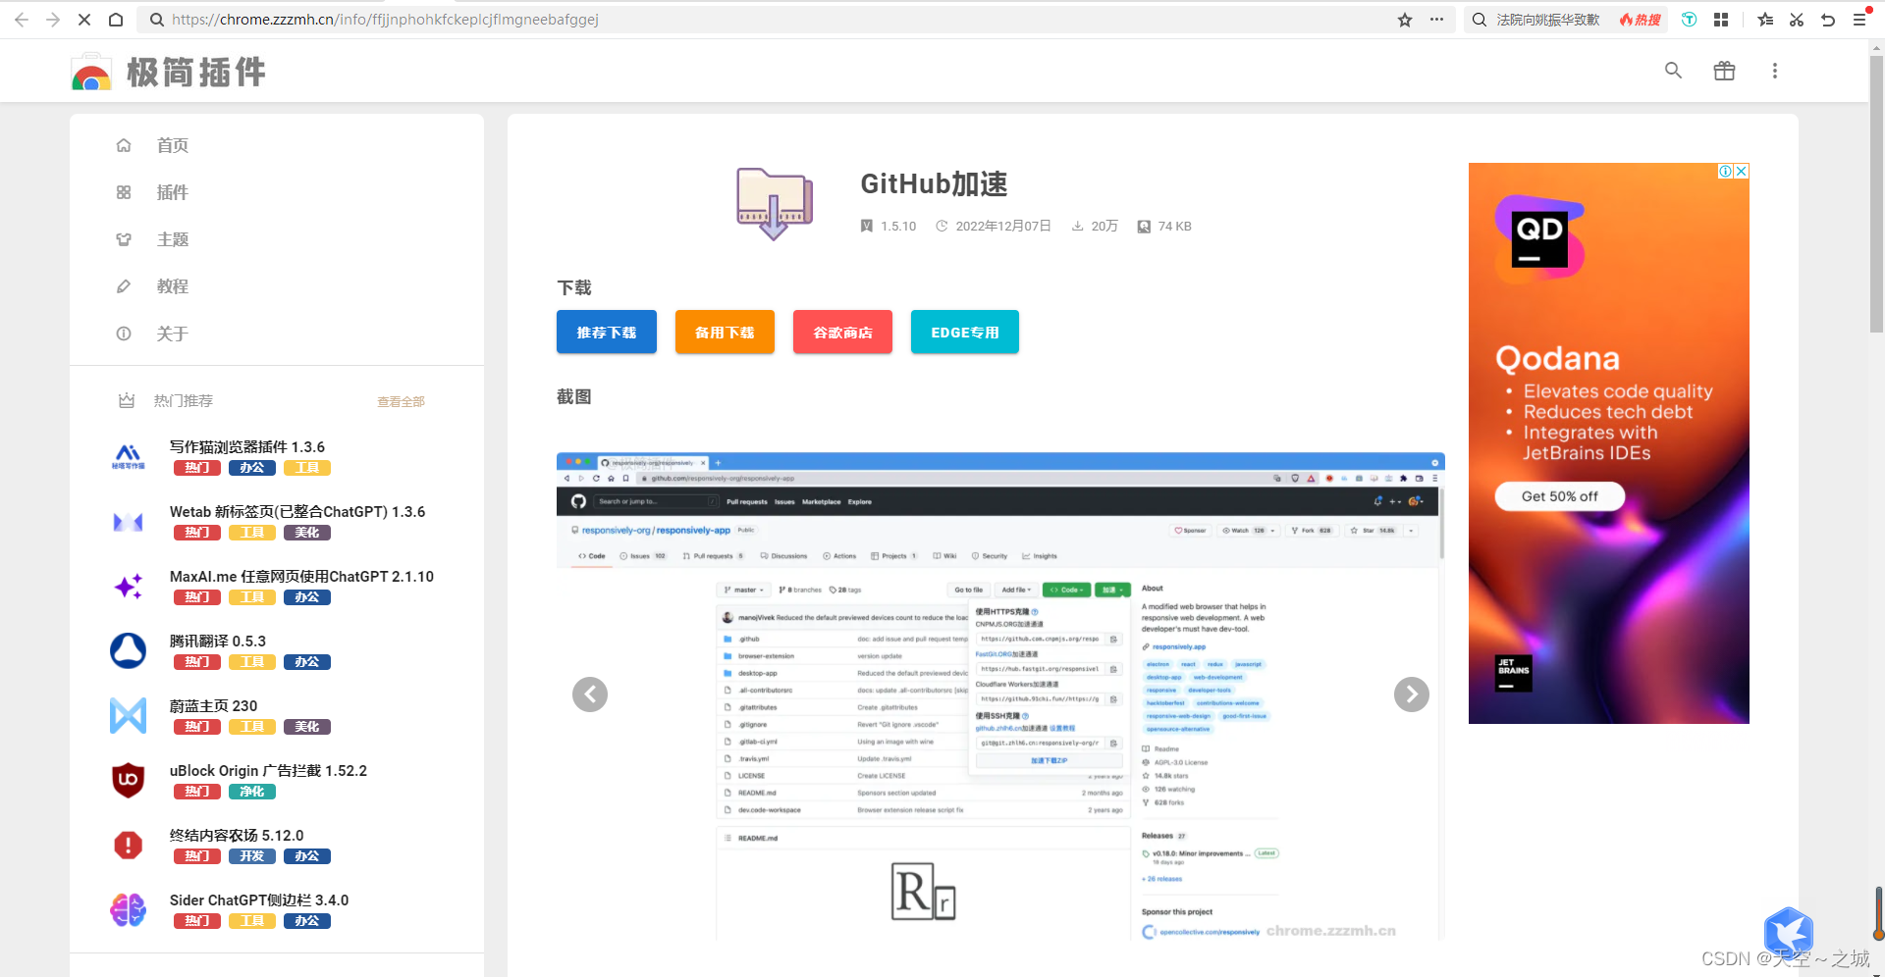
Task: Click 终结内容农场 red warning icon
Action: (128, 845)
